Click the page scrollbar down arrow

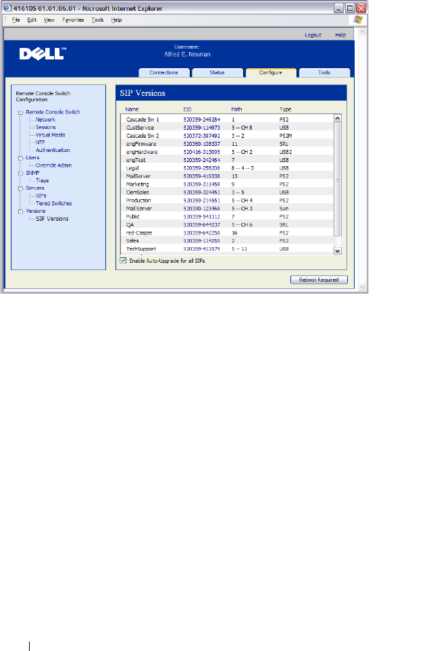361,287
